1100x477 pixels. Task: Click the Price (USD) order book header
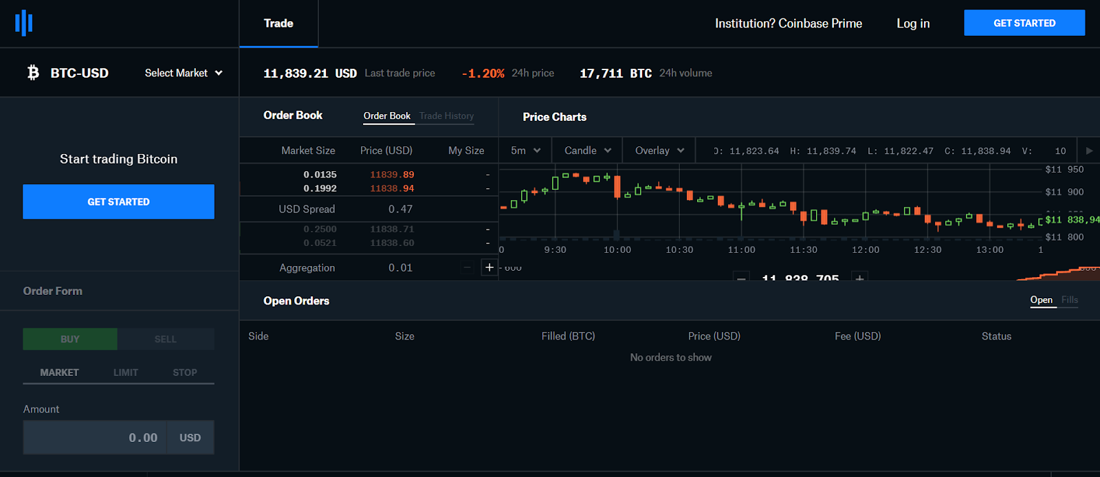tap(386, 151)
